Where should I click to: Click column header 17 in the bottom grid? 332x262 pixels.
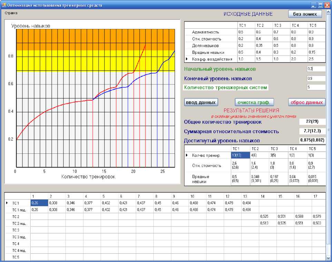pyautogui.click(x=316, y=196)
